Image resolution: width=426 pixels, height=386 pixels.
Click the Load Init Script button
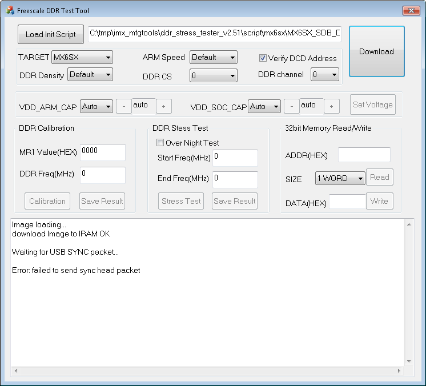[51, 34]
